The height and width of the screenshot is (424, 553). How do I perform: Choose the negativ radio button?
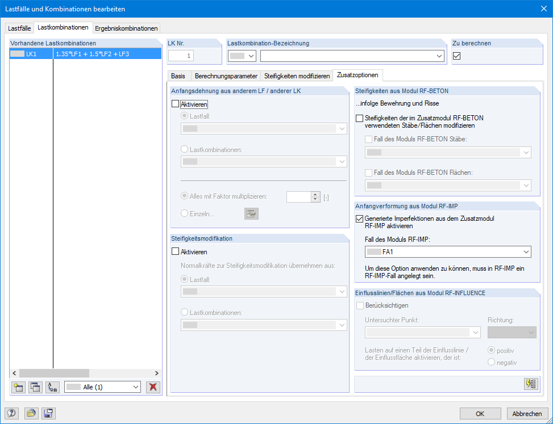(x=491, y=362)
